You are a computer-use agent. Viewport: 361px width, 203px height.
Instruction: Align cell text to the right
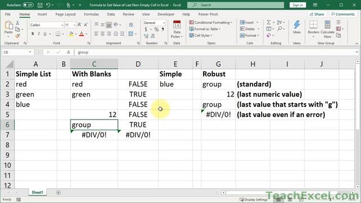pos(109,34)
